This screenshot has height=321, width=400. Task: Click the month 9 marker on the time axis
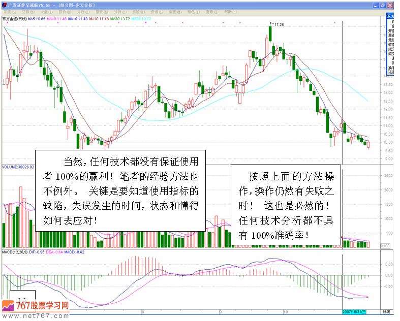[x=221, y=312]
